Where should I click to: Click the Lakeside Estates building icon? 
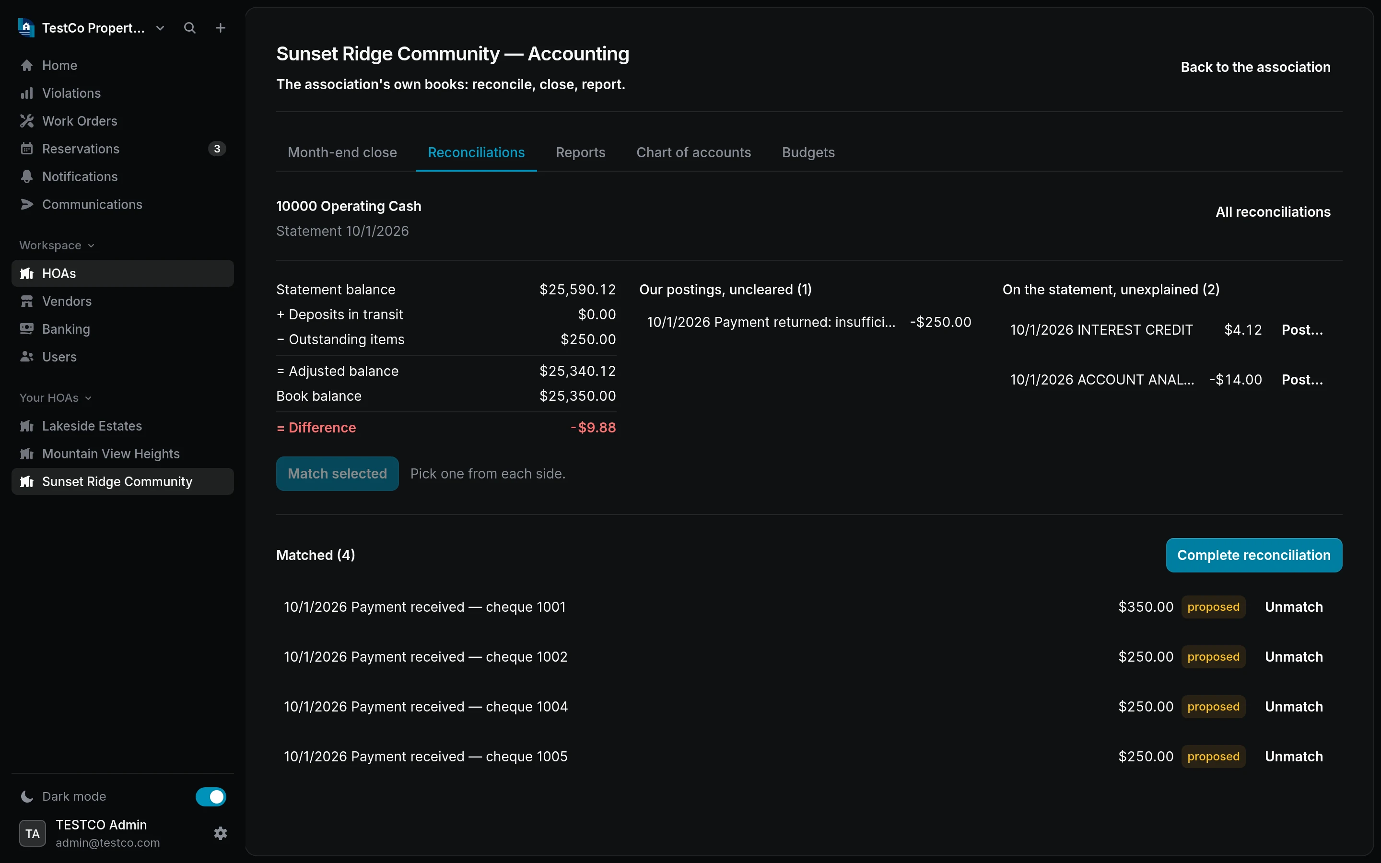27,426
